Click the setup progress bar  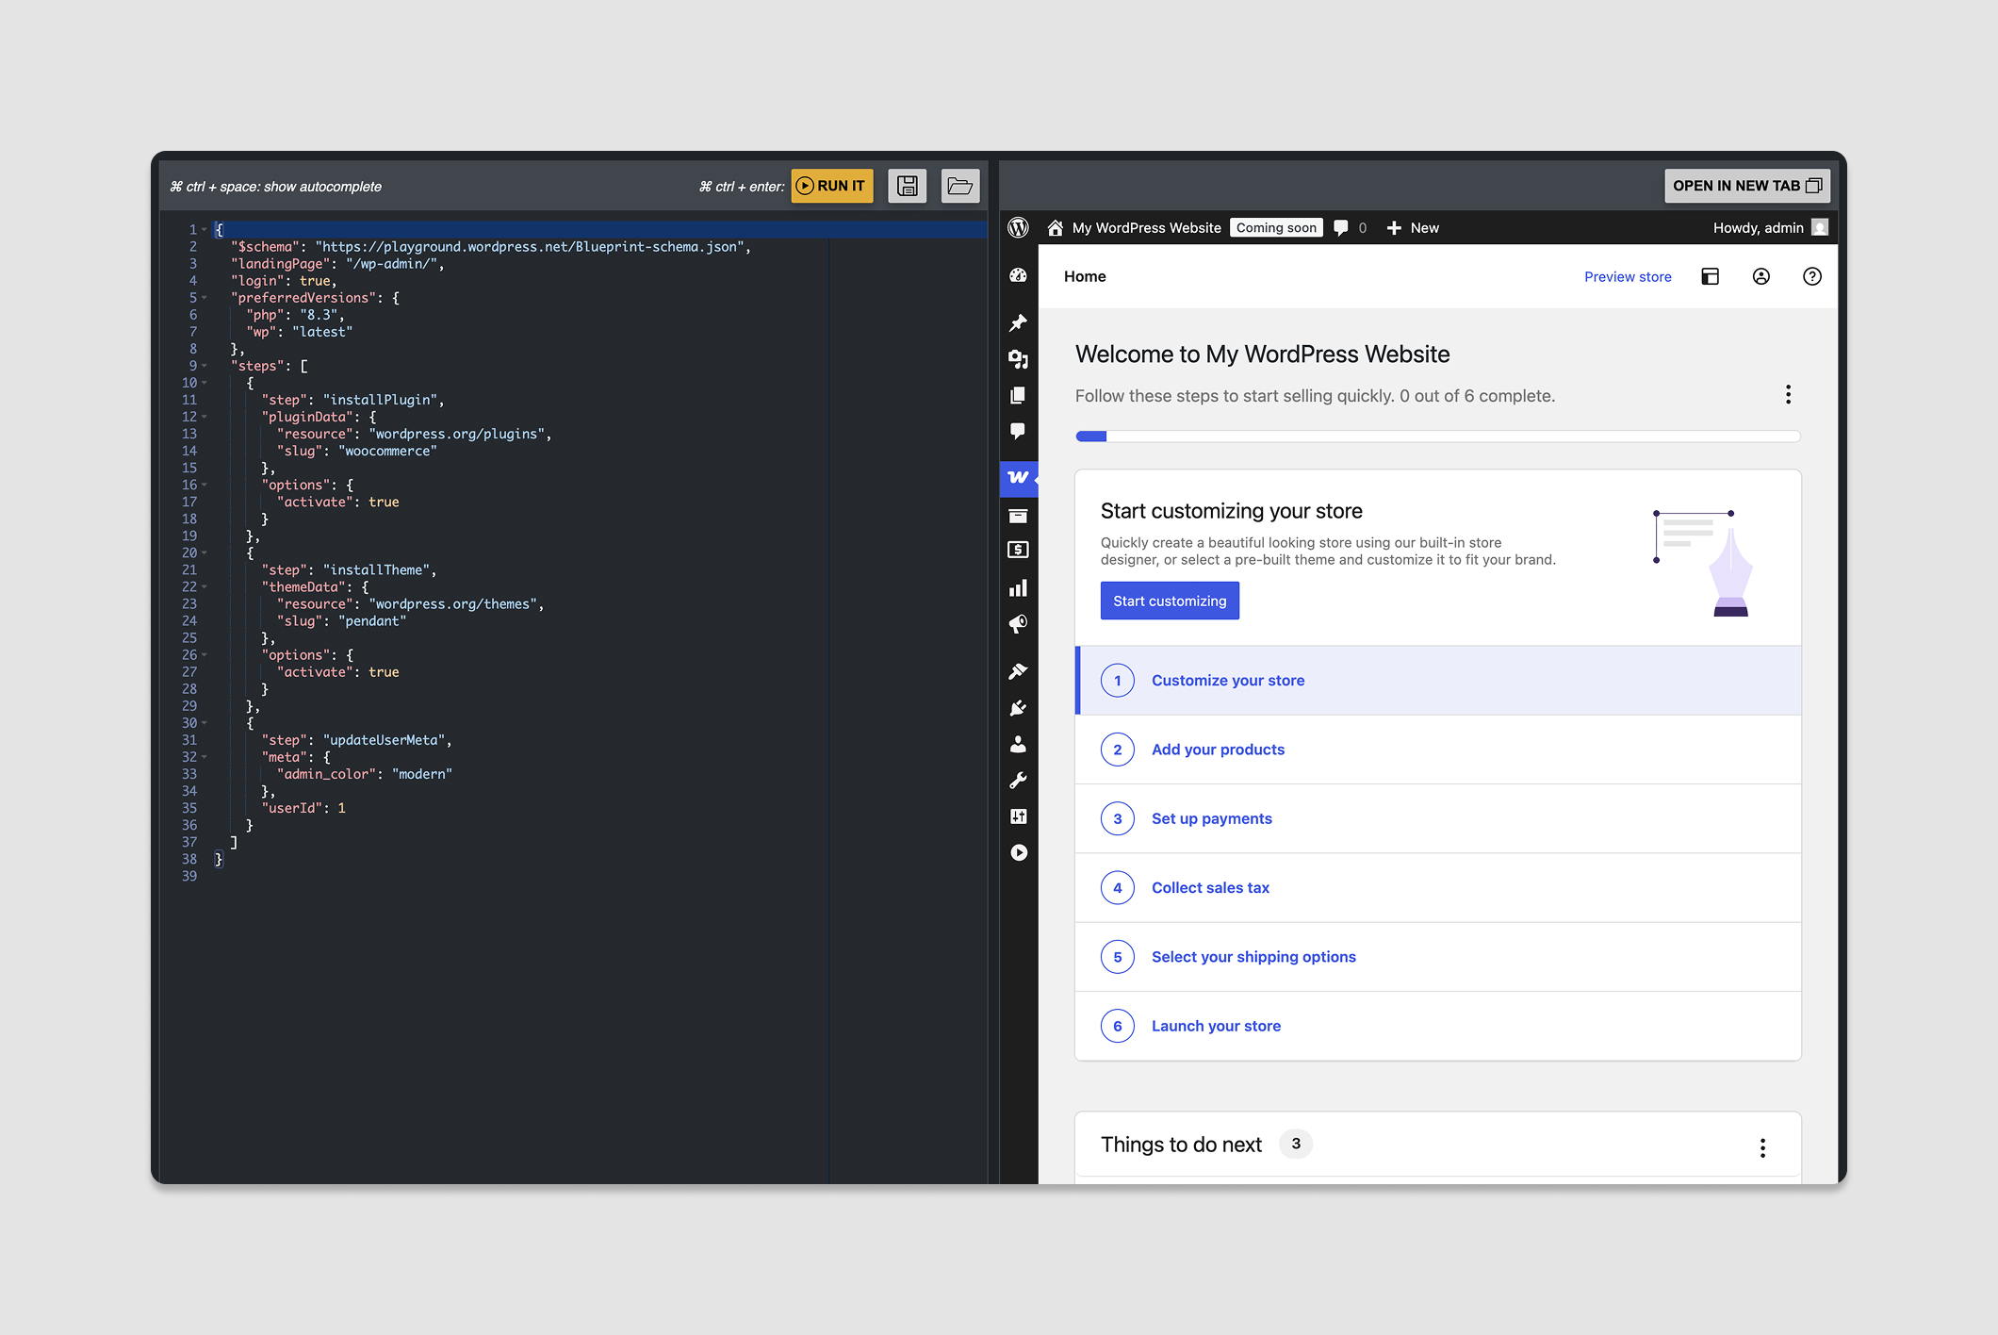(x=1438, y=437)
